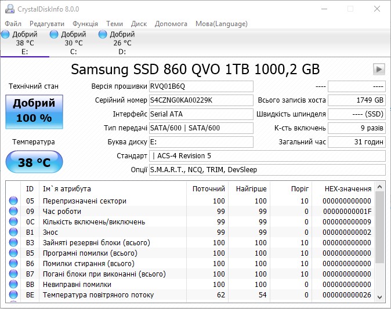Image resolution: width=391 pixels, height=309 pixels.
Task: Click the next disk arrow button
Action: 379,69
